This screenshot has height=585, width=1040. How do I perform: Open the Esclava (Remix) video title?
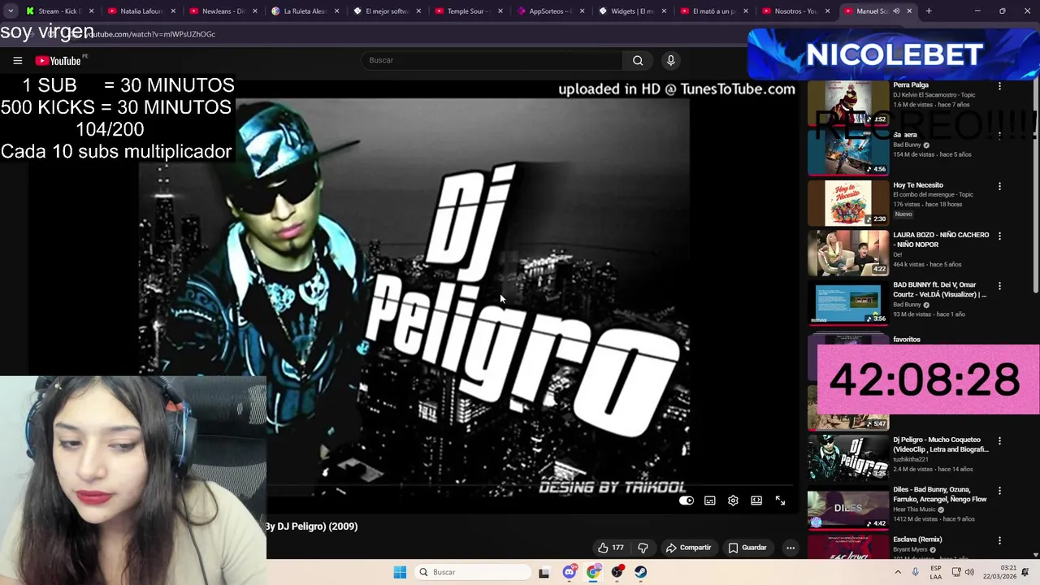pyautogui.click(x=917, y=539)
